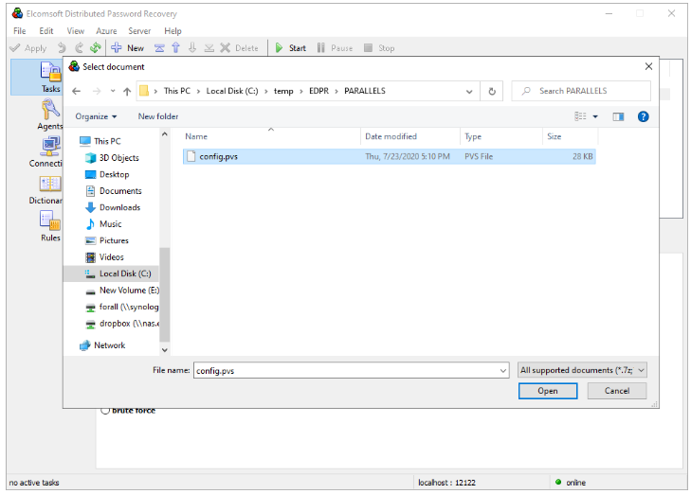The width and height of the screenshot is (691, 494).
Task: Toggle the preview pane icon
Action: (x=618, y=116)
